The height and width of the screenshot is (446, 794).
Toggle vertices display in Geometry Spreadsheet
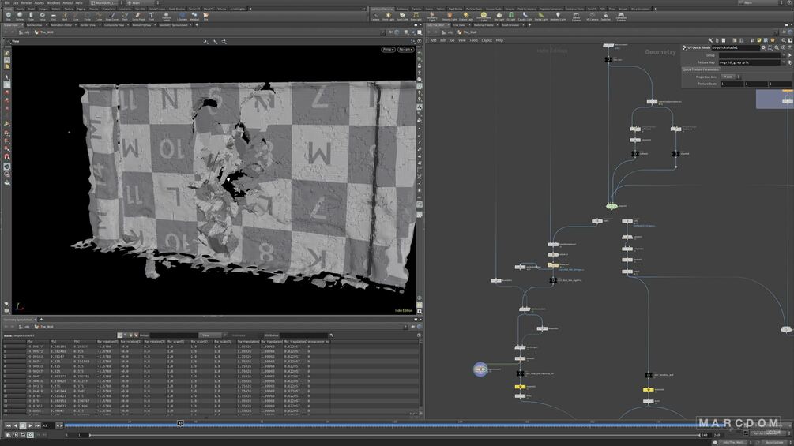(125, 335)
